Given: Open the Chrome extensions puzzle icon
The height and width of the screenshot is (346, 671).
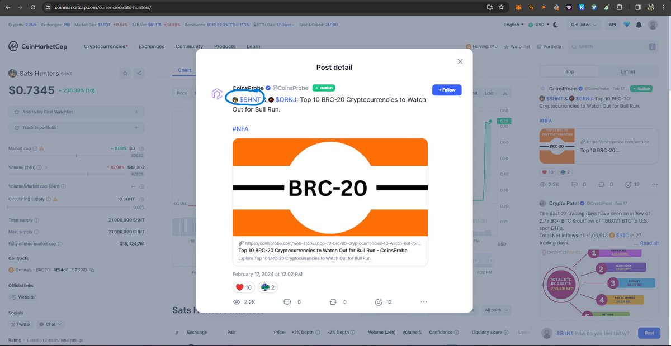Looking at the screenshot, I should (619, 7).
